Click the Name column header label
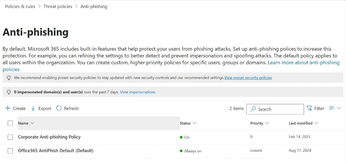Image resolution: width=346 pixels, height=162 pixels. 23,123
